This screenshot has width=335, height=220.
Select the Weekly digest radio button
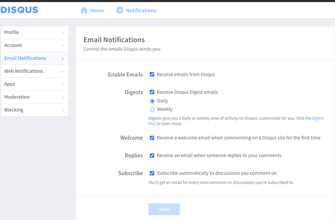[153, 109]
